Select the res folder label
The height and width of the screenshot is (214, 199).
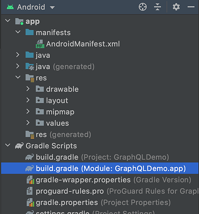(x=41, y=78)
